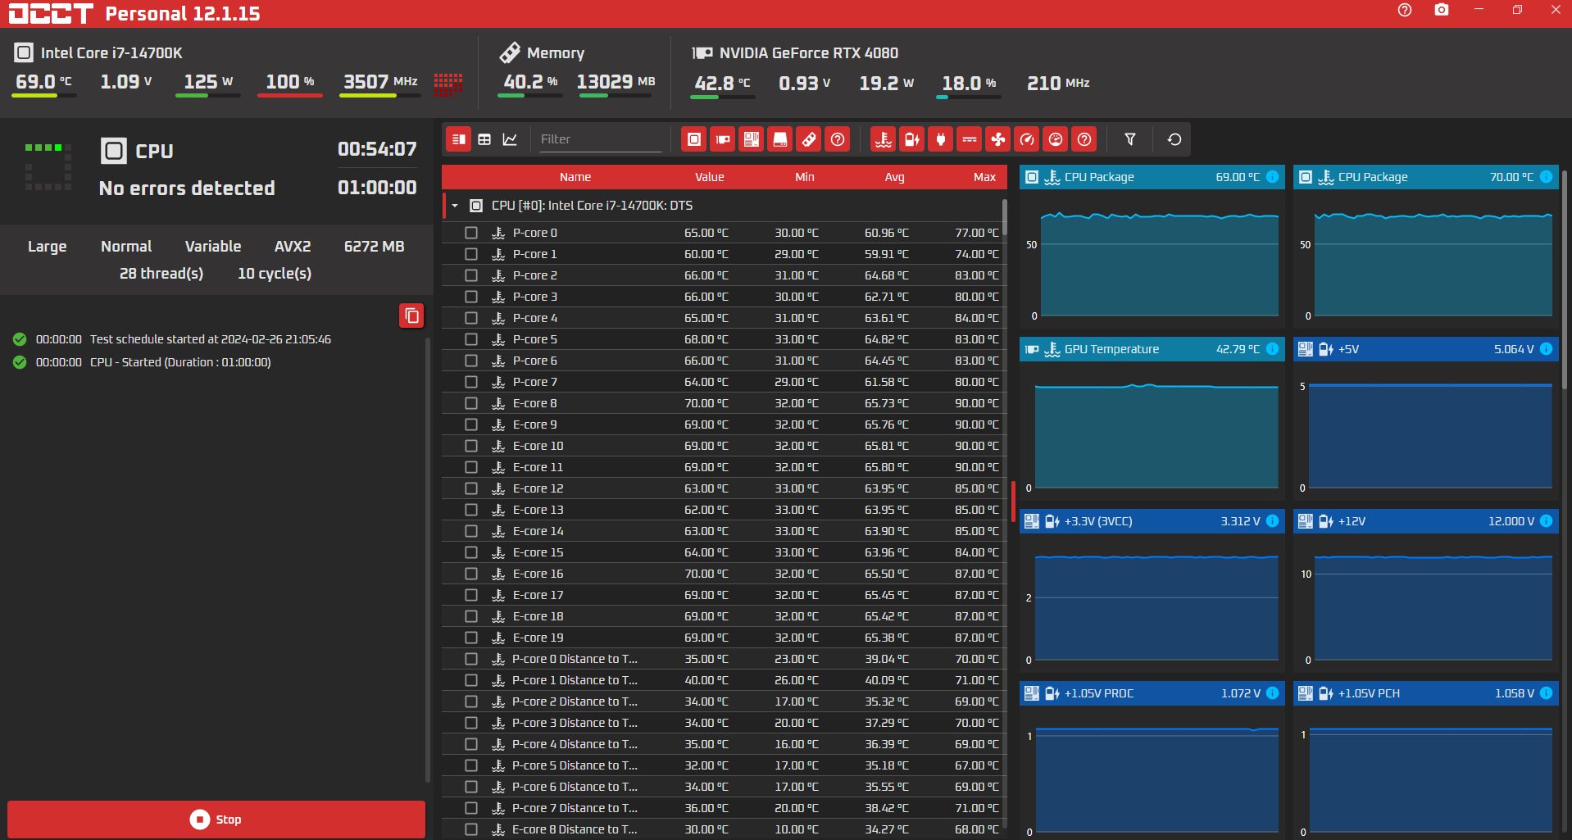Viewport: 1572px width, 840px height.
Task: Toggle memory module sensors filter icon
Action: tap(809, 139)
